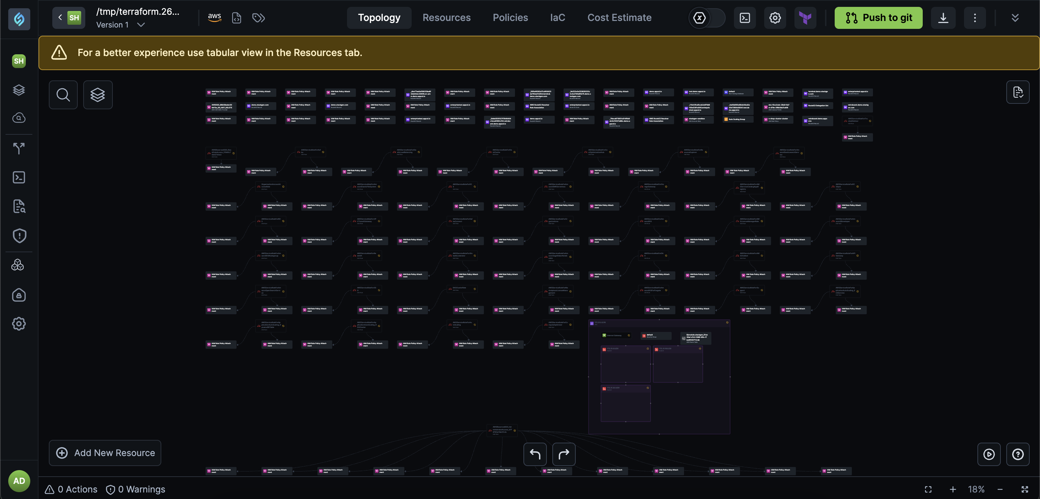Collapse header with double chevron down
Viewport: 1040px width, 499px height.
pyautogui.click(x=1015, y=18)
